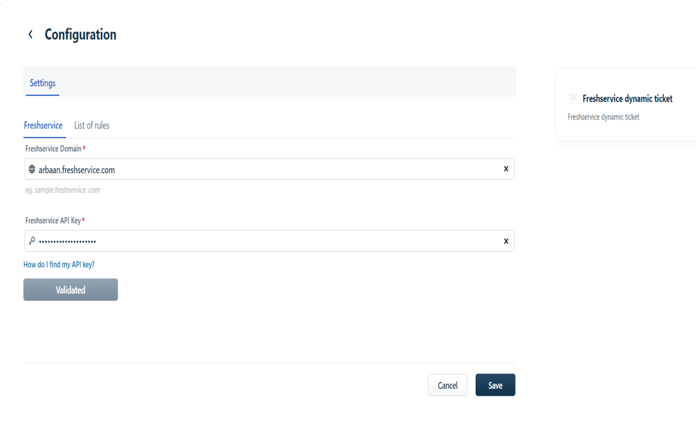Click the globe icon in the domain field
The image size is (696, 435).
tap(32, 169)
